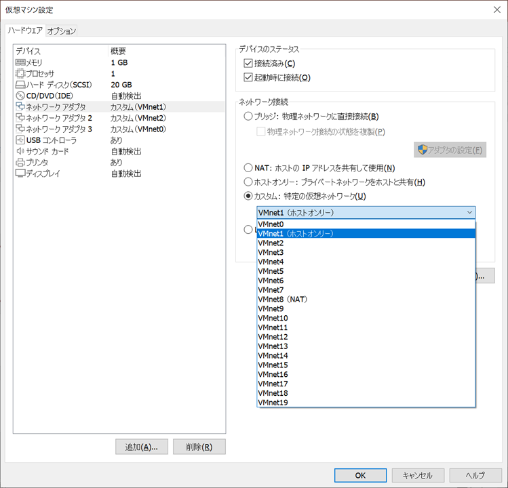Screen dimensions: 508x488
Task: Click the printer (プリンタ) icon
Action: click(x=20, y=162)
